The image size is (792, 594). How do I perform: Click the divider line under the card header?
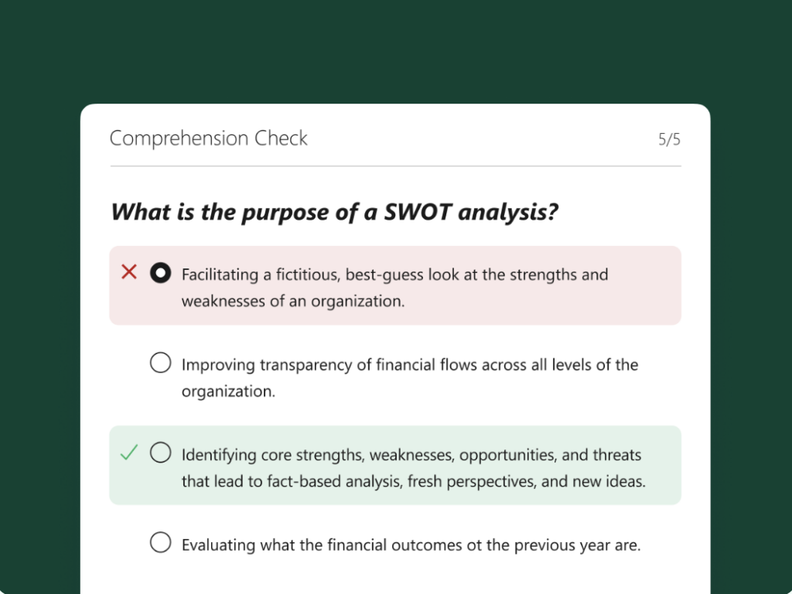pyautogui.click(x=395, y=166)
